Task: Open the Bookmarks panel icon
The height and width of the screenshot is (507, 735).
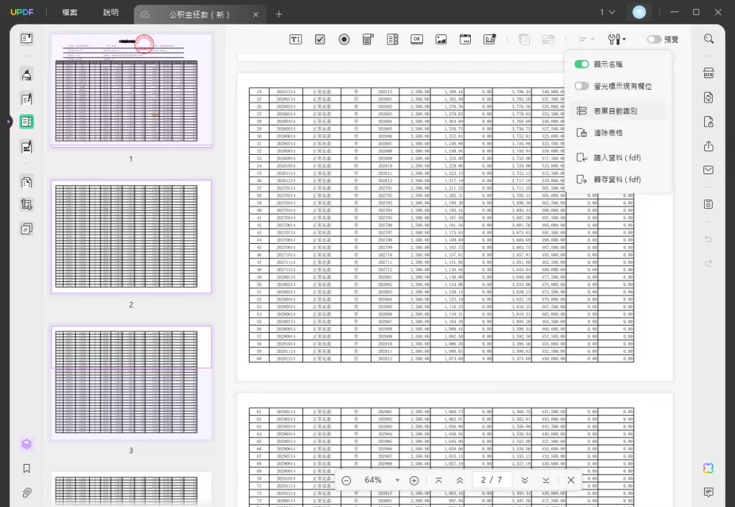Action: pos(27,468)
